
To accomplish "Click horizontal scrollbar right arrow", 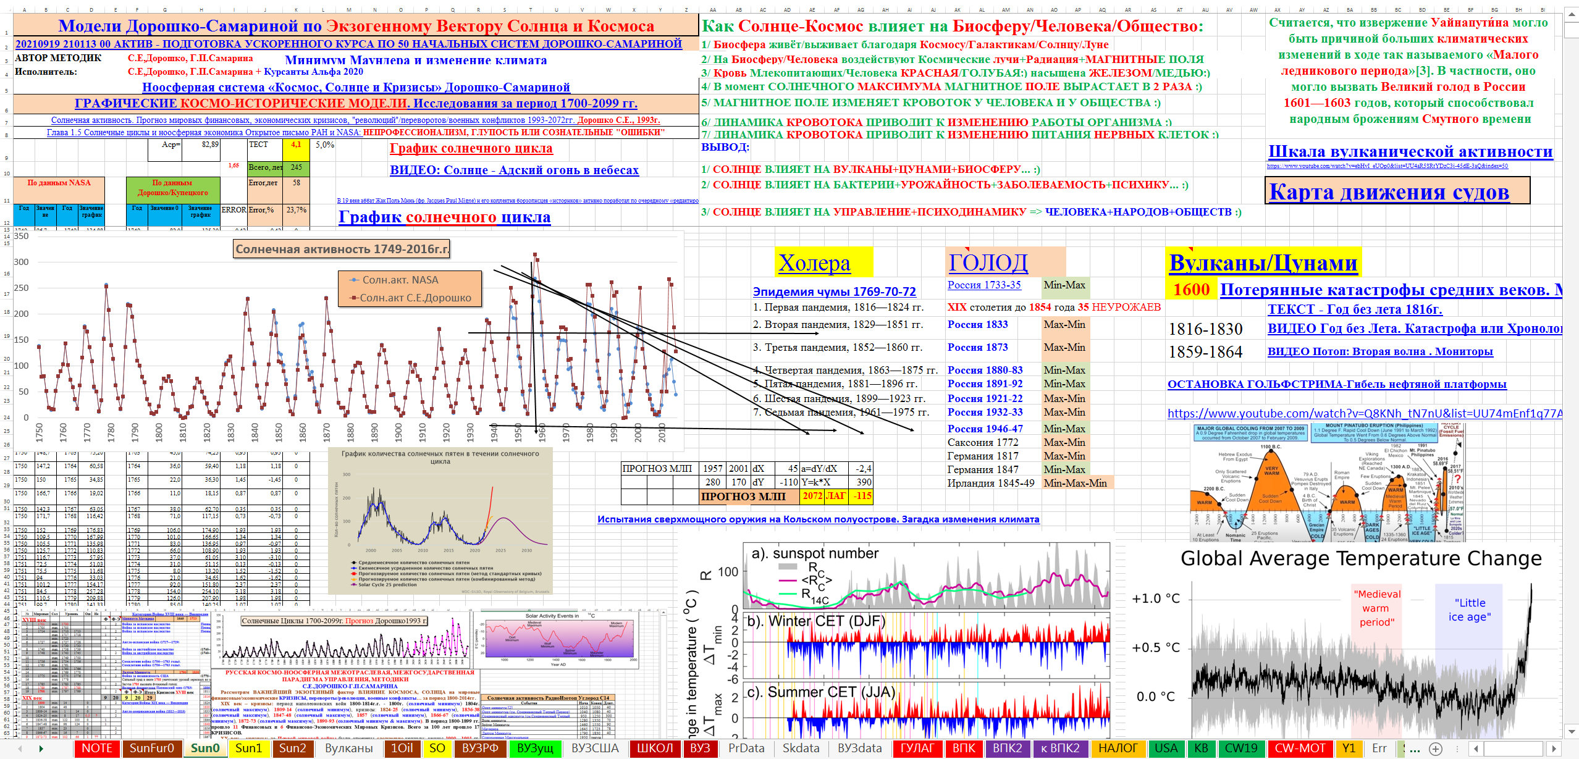I will point(1554,749).
